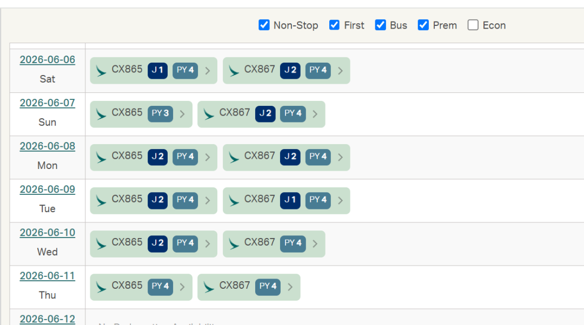
Task: Expand Thursday's CX865 flight details chevron
Action: (x=182, y=287)
